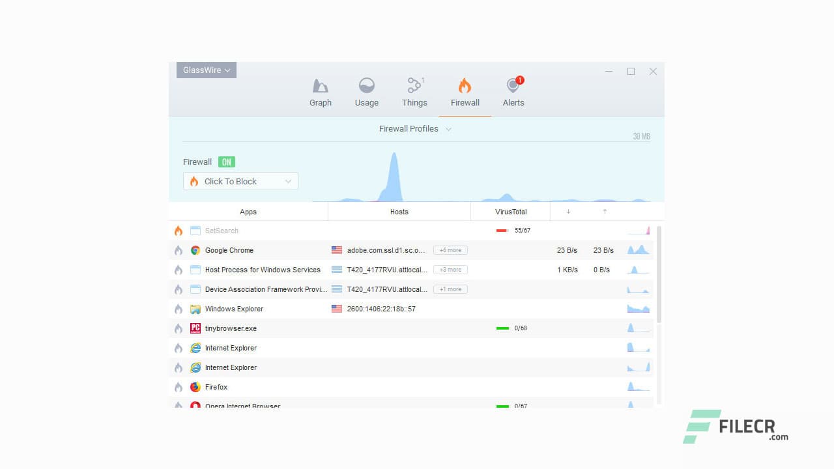Image resolution: width=834 pixels, height=469 pixels.
Task: Toggle the Firewall ON switch
Action: point(226,162)
